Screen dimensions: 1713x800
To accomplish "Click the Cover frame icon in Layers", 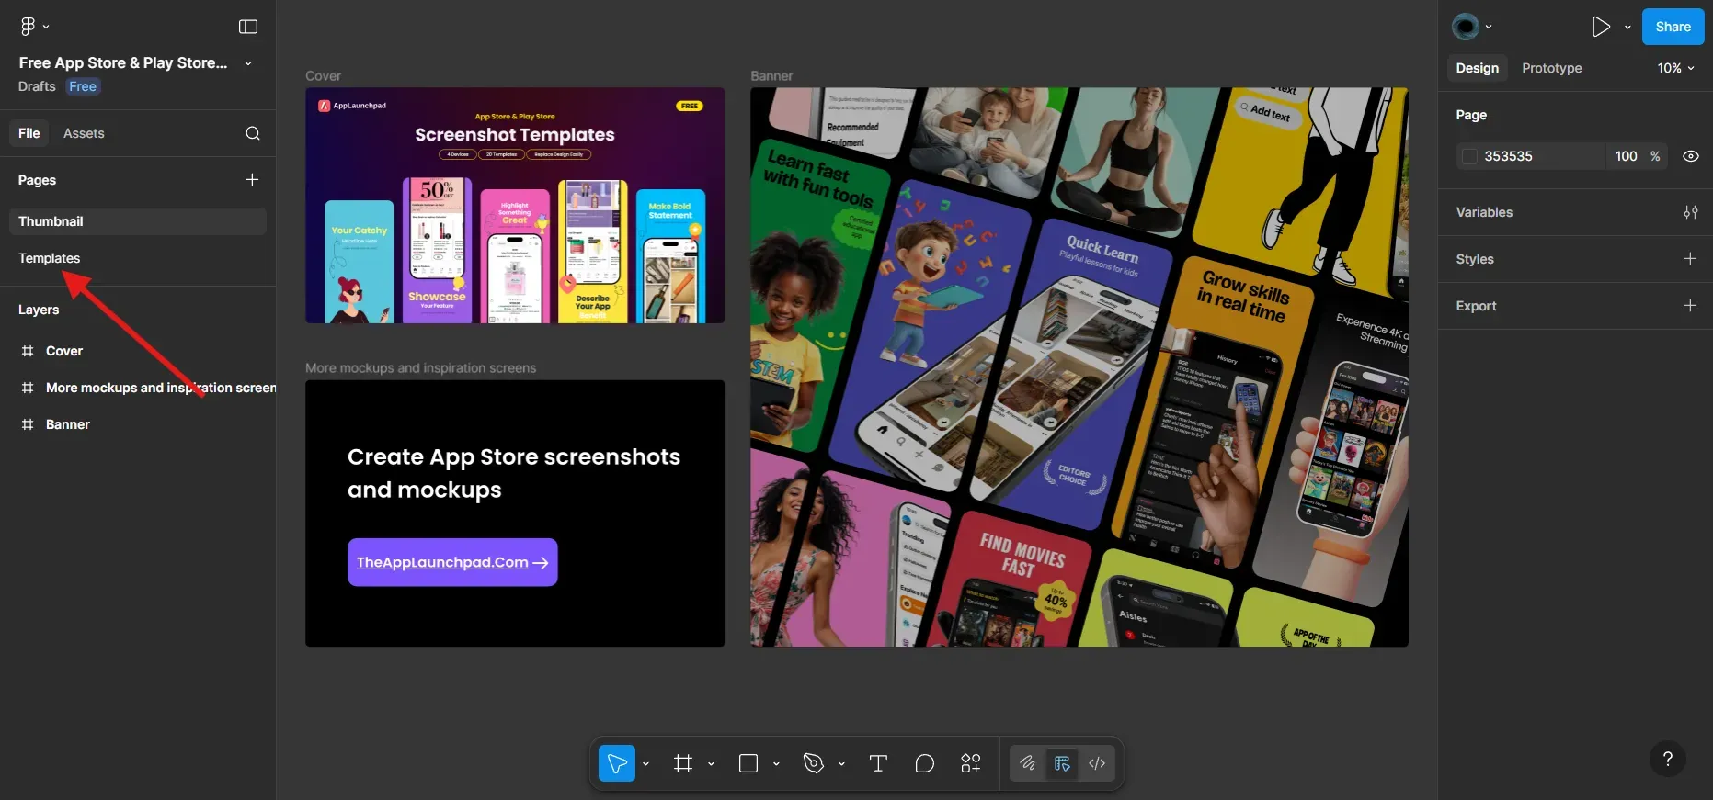I will 28,351.
